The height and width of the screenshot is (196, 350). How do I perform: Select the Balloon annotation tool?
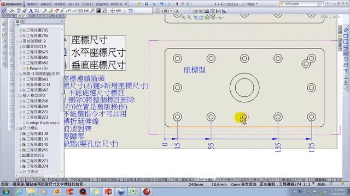pyautogui.click(x=45, y=10)
